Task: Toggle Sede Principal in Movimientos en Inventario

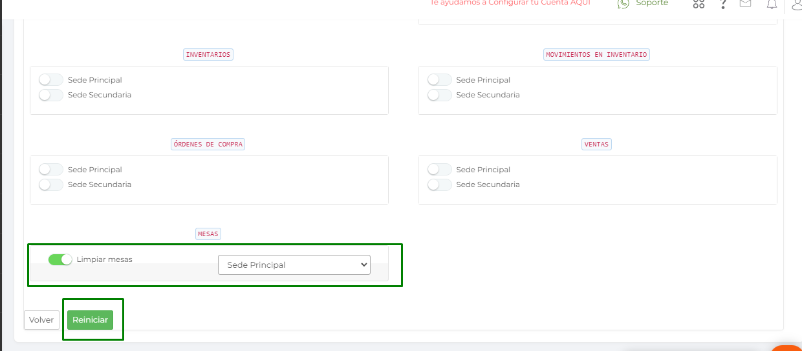Action: 440,80
